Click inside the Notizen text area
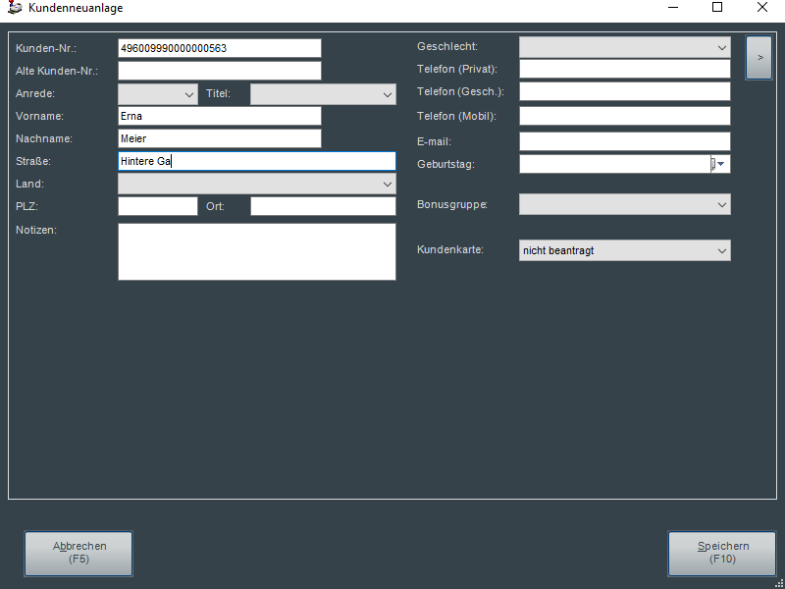The width and height of the screenshot is (785, 589). click(x=256, y=251)
